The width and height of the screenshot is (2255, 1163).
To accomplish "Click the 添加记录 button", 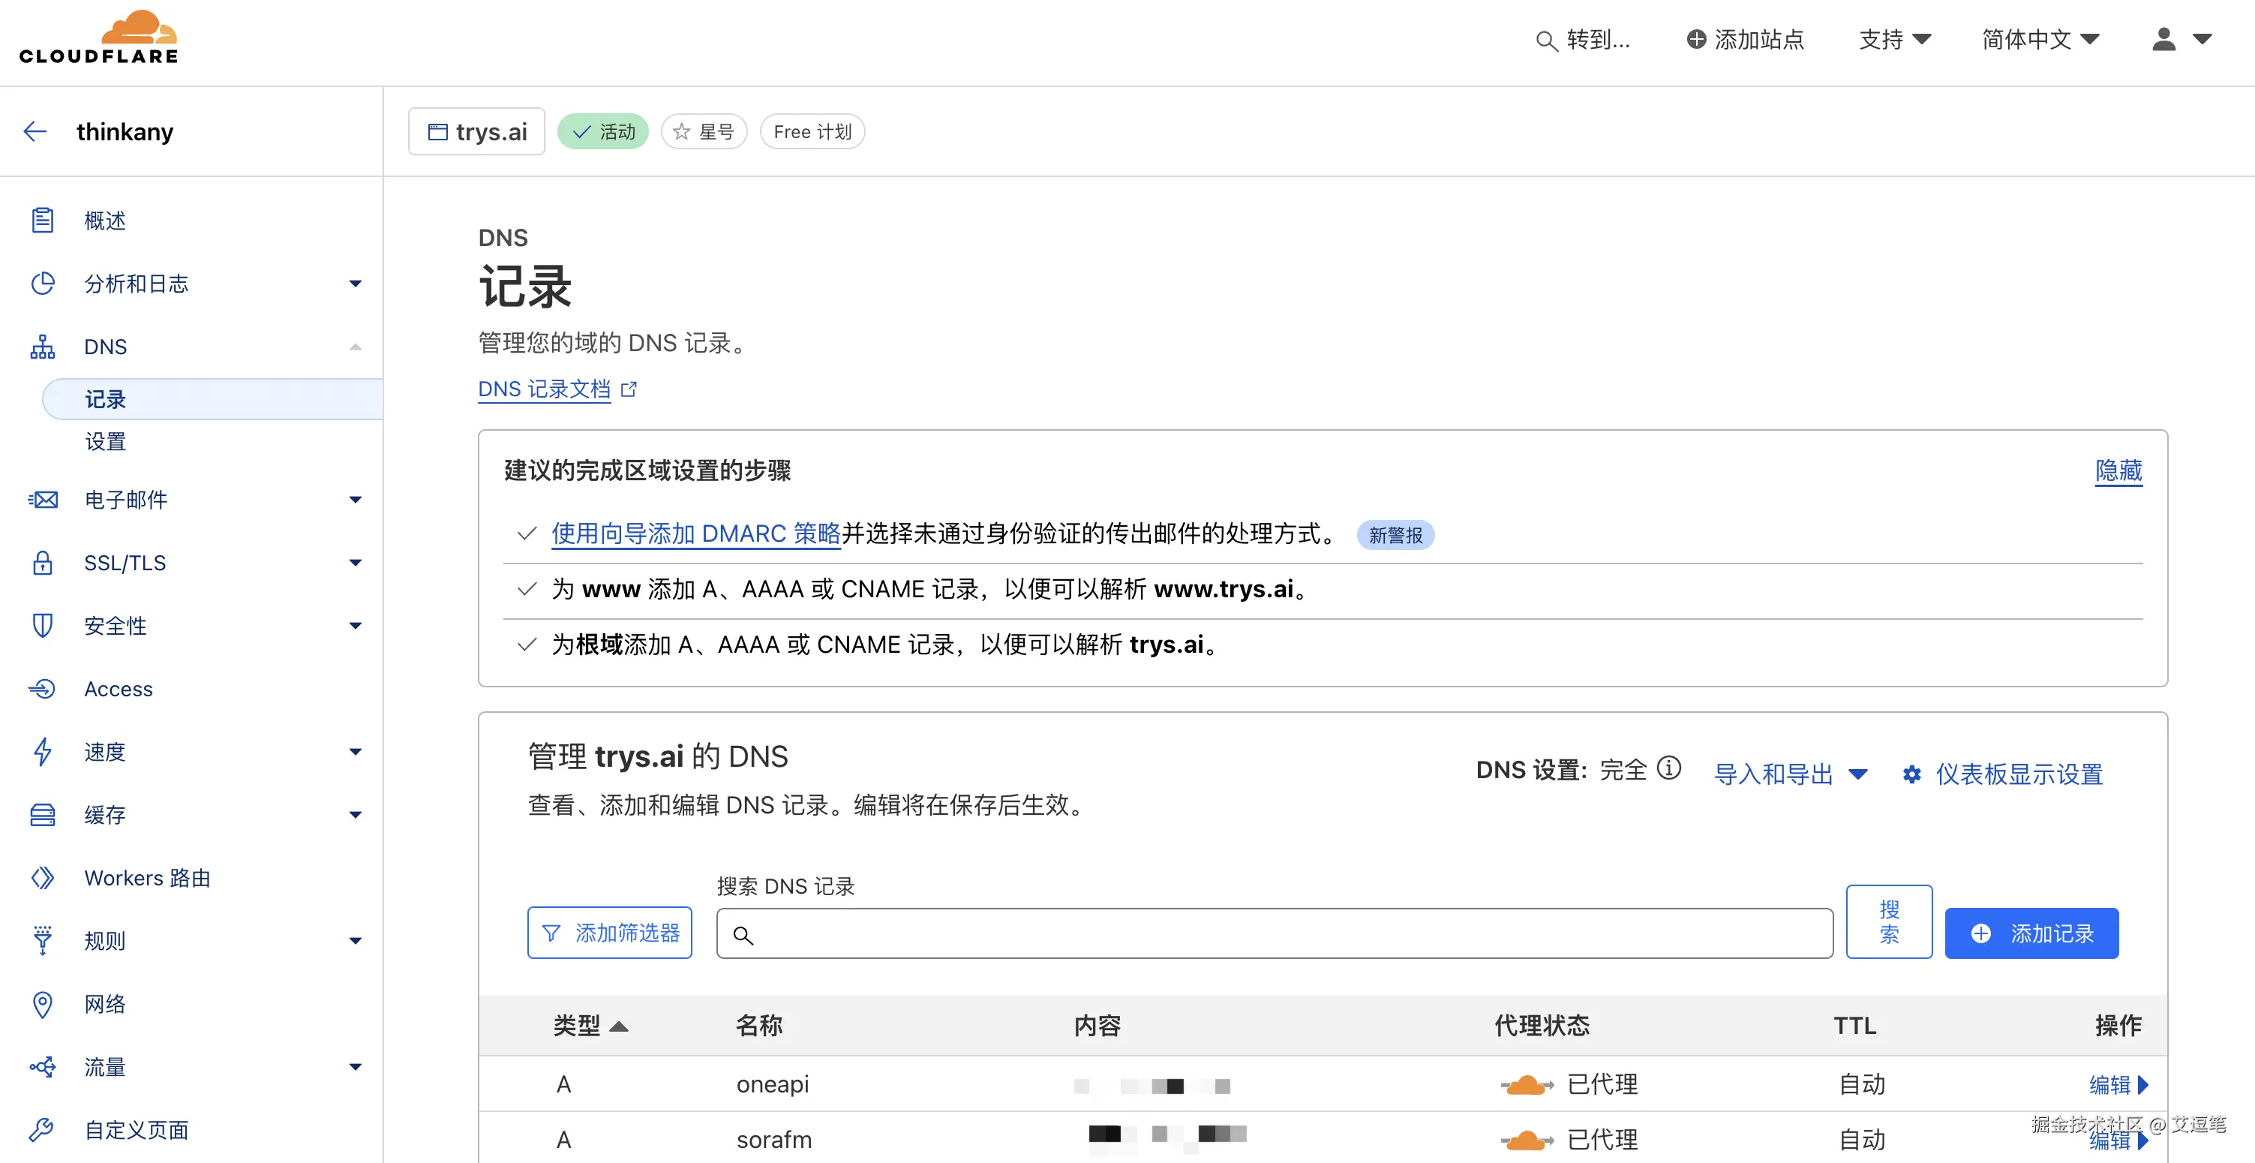I will [x=2031, y=933].
